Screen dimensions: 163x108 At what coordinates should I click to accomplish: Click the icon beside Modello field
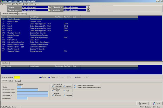(88, 10)
